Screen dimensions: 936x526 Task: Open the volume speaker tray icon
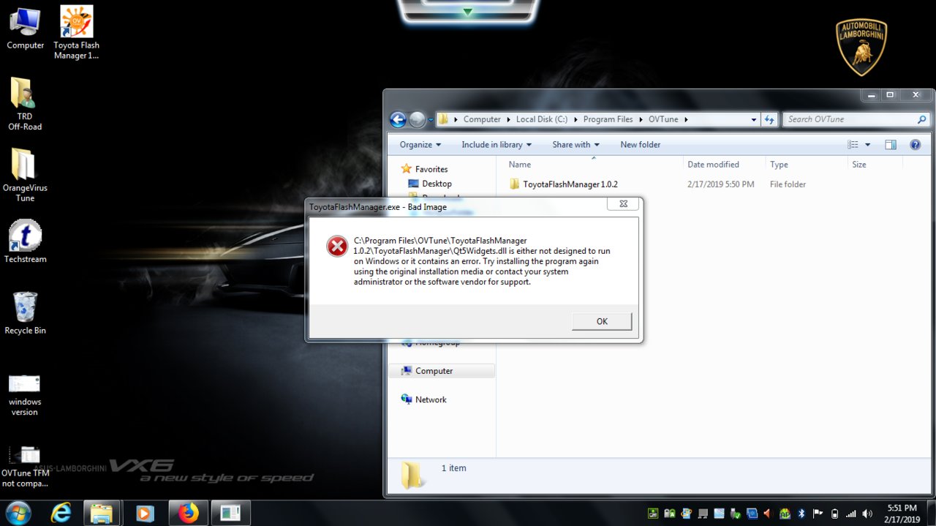tap(867, 514)
